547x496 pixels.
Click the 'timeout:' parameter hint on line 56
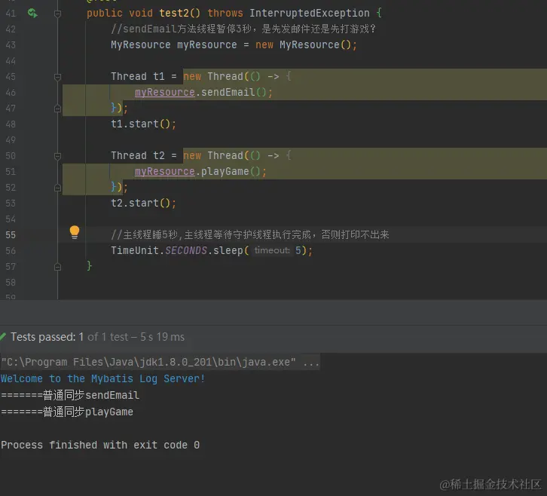[x=272, y=250]
